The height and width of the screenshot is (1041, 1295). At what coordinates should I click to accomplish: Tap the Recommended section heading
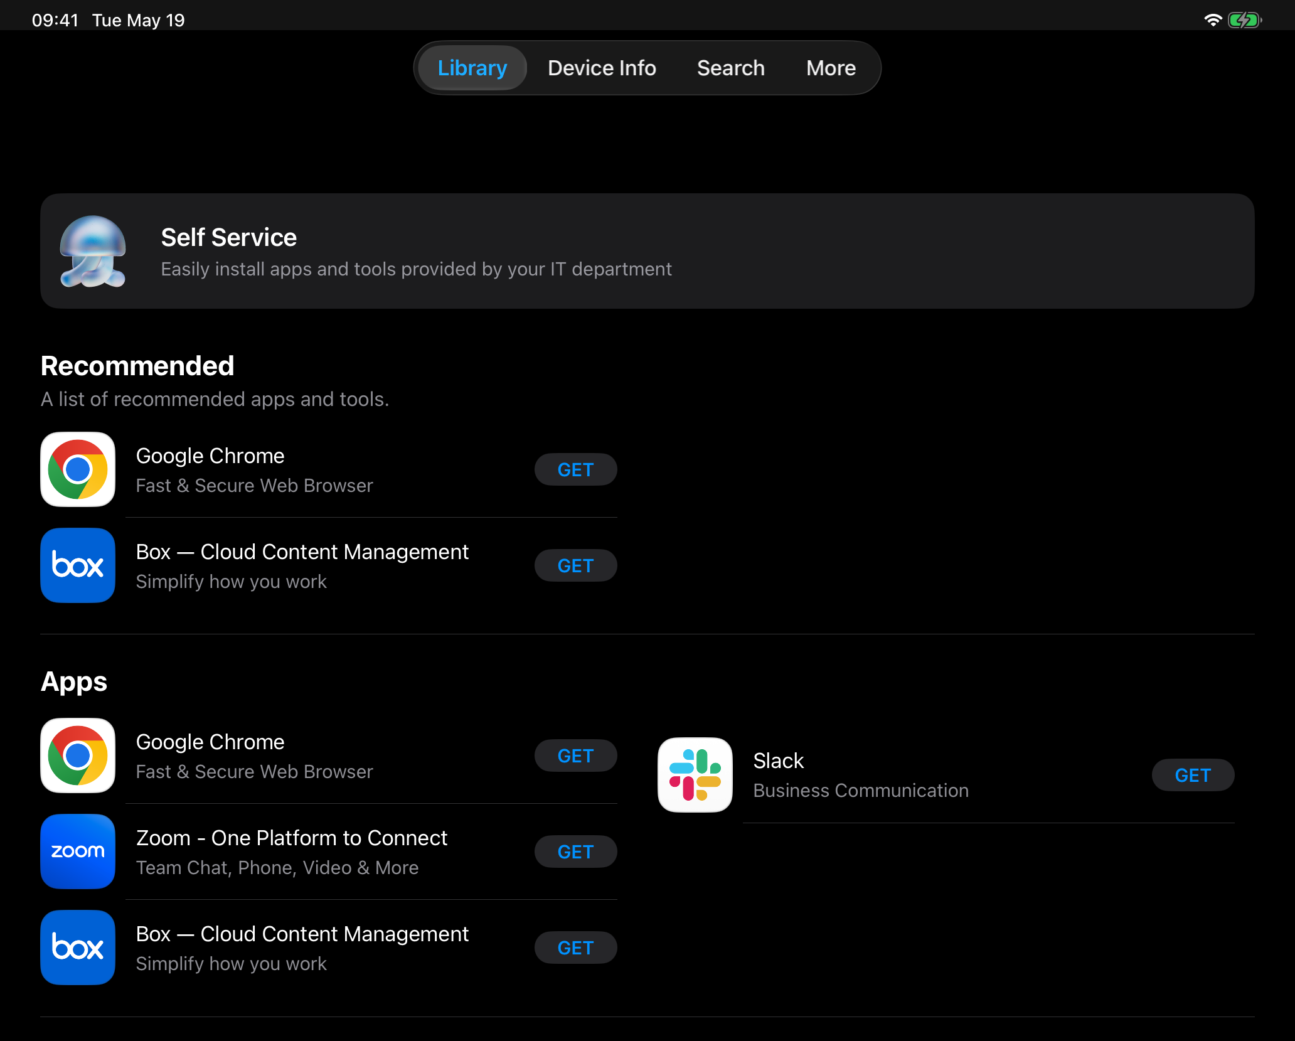tap(137, 365)
